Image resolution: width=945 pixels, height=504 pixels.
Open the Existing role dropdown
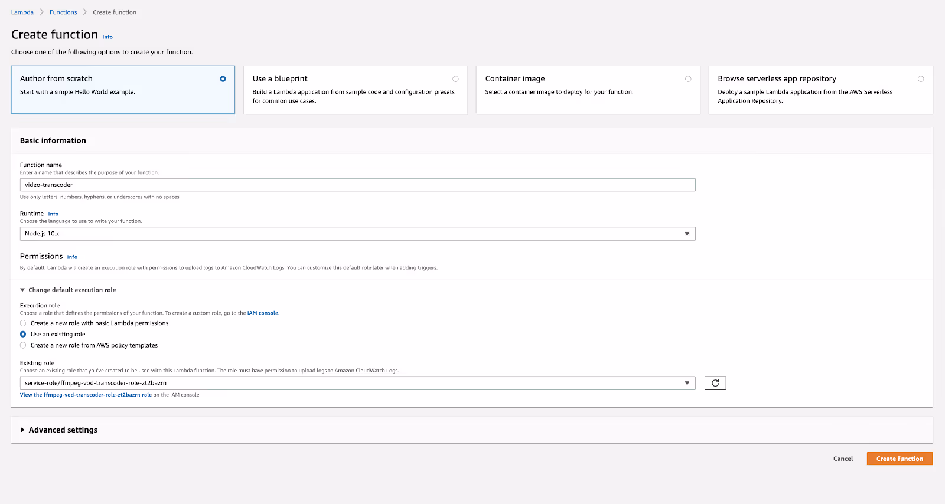[x=357, y=383]
